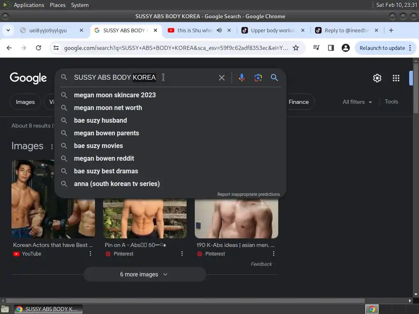This screenshot has height=314, width=419.
Task: Open options for 190 K-Abs ideas result
Action: point(273,253)
